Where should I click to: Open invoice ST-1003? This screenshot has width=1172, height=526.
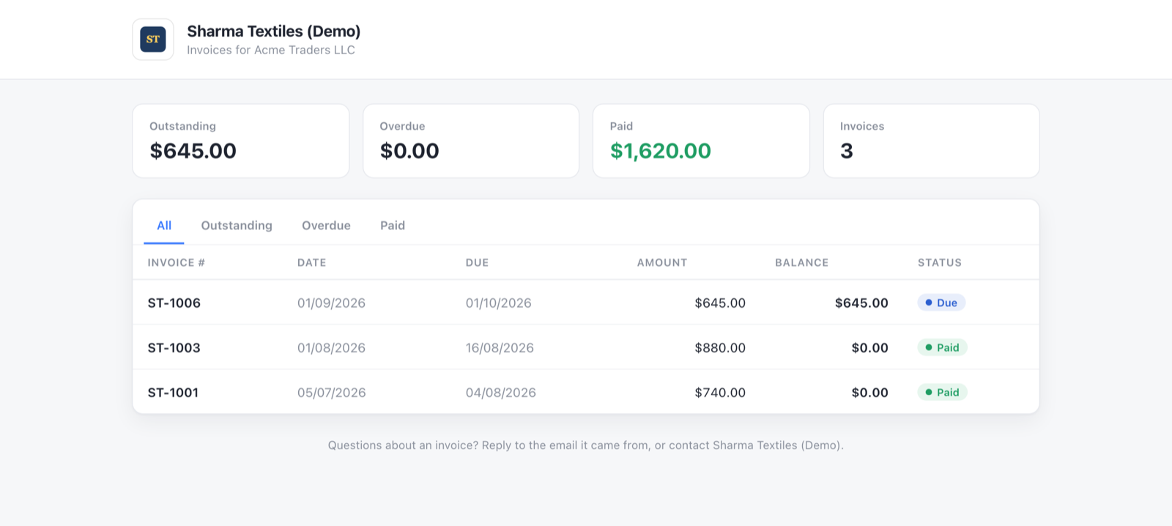(x=174, y=348)
